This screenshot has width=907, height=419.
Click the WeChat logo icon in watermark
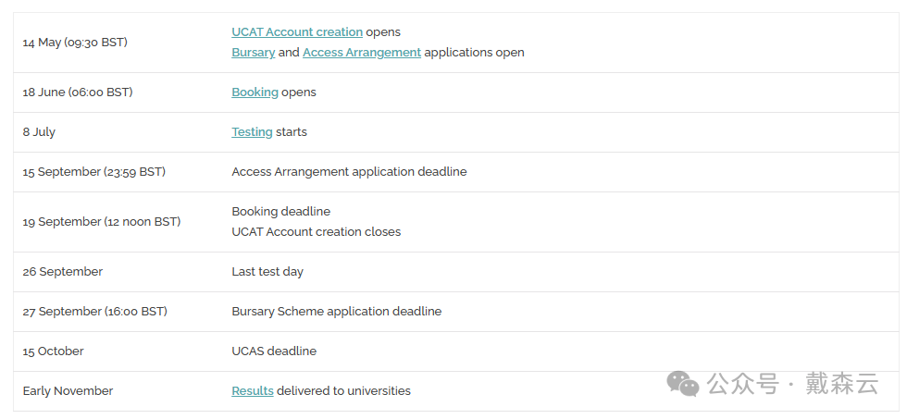(x=683, y=385)
